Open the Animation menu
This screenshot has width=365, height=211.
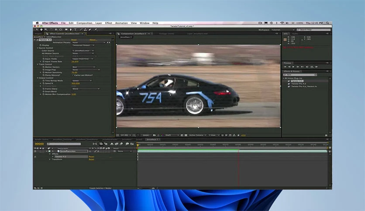pyautogui.click(x=121, y=23)
